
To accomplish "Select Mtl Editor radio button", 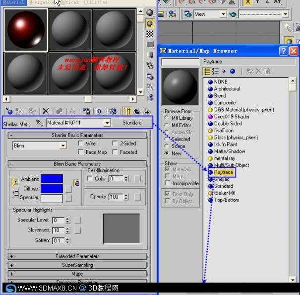I will coord(167,125).
